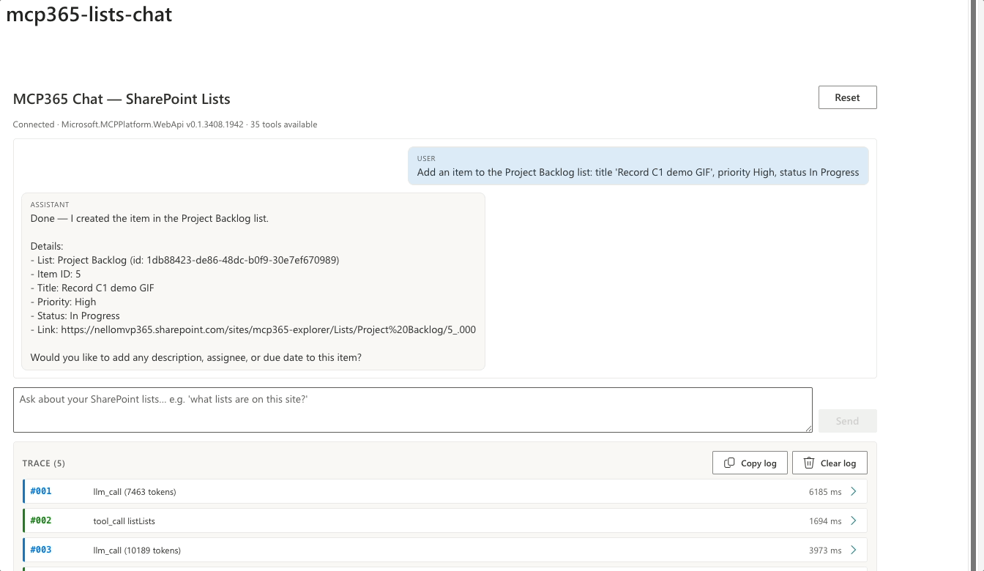Clear the trace log
The image size is (984, 571).
pos(830,463)
